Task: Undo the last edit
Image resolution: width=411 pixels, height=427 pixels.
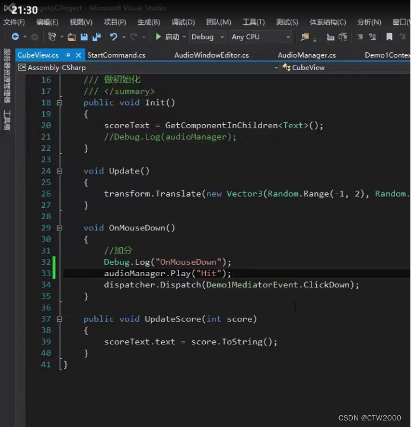Action: click(114, 36)
